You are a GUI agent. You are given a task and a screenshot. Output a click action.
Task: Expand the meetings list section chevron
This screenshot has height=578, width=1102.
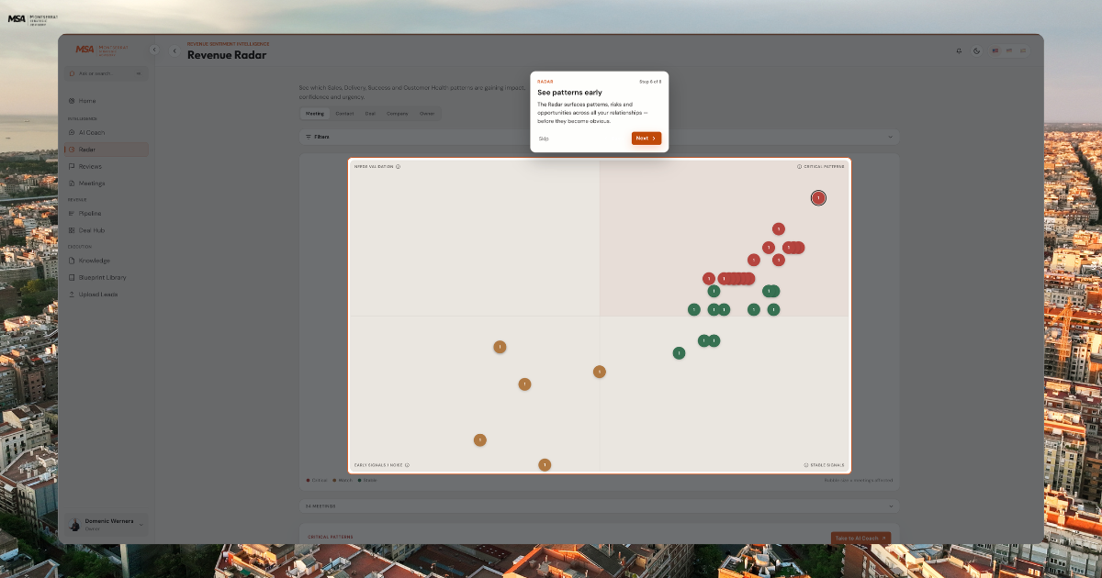(890, 506)
